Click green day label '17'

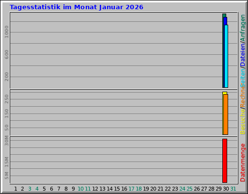tap(131, 189)
